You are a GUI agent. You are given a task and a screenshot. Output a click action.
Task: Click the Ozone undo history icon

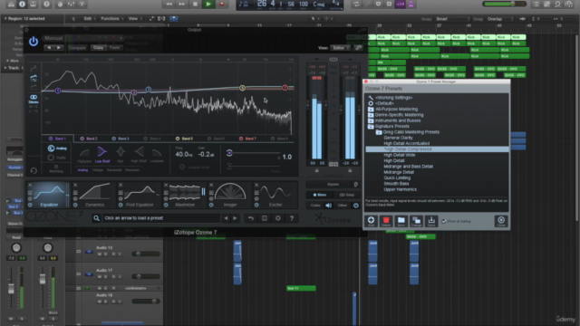(251, 218)
